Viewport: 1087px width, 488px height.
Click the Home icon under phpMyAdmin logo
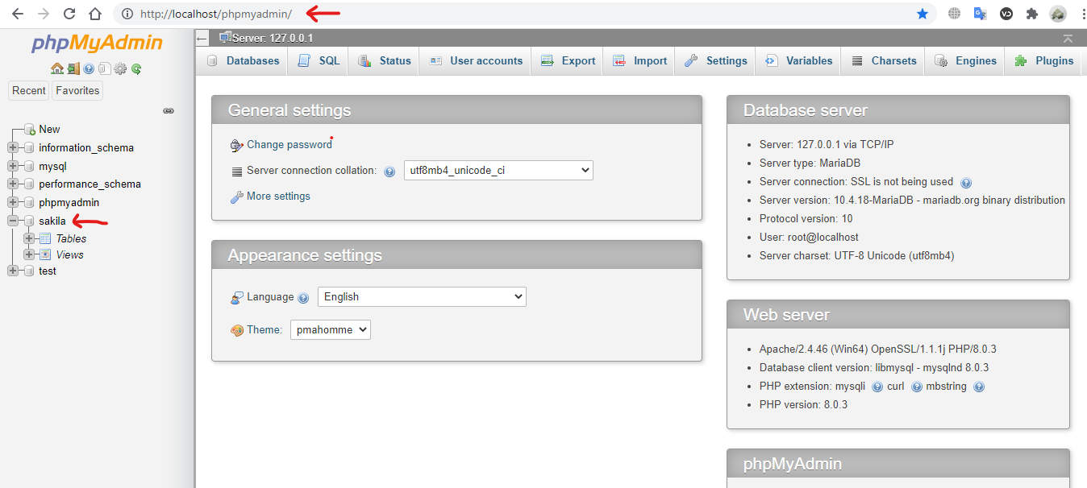click(56, 69)
